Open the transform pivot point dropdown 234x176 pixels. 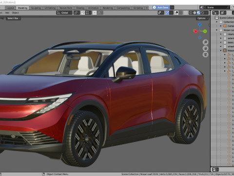point(77,13)
